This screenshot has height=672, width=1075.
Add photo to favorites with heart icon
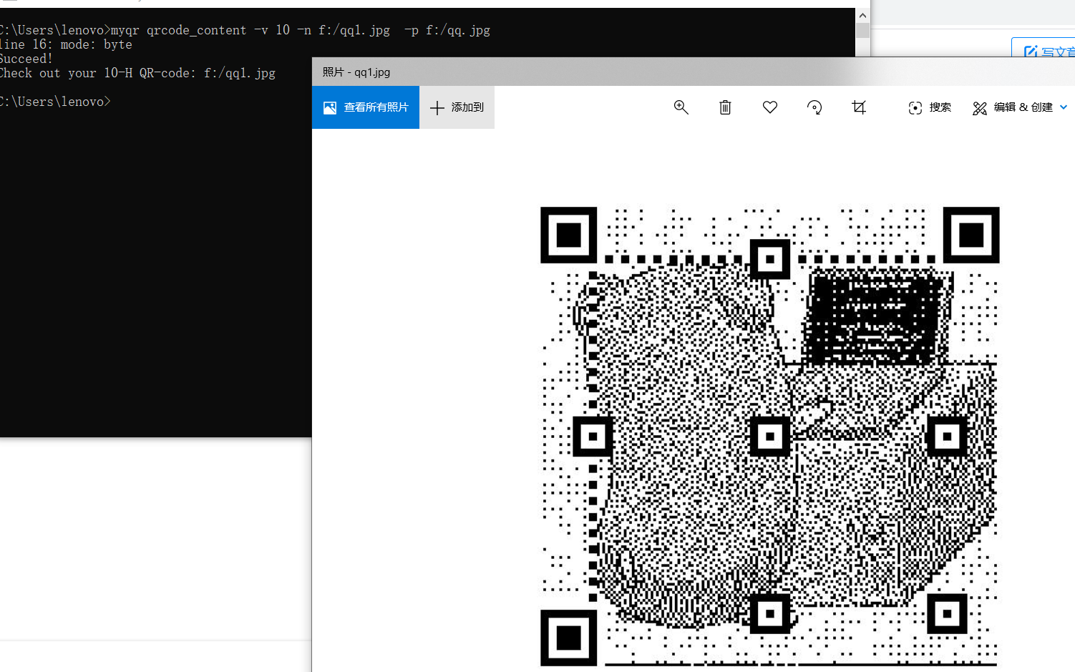tap(770, 107)
